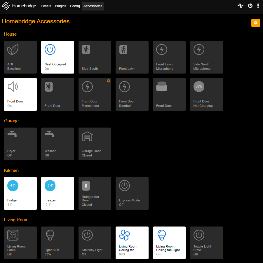Toggle the Washer valve tile
The image size is (263, 263).
click(x=58, y=144)
